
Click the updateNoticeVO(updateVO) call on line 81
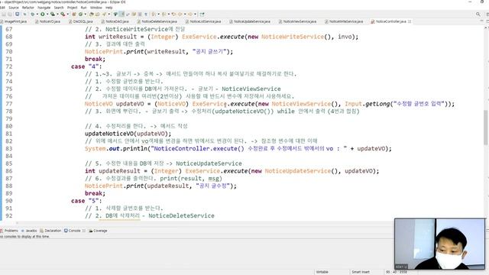tap(128, 134)
